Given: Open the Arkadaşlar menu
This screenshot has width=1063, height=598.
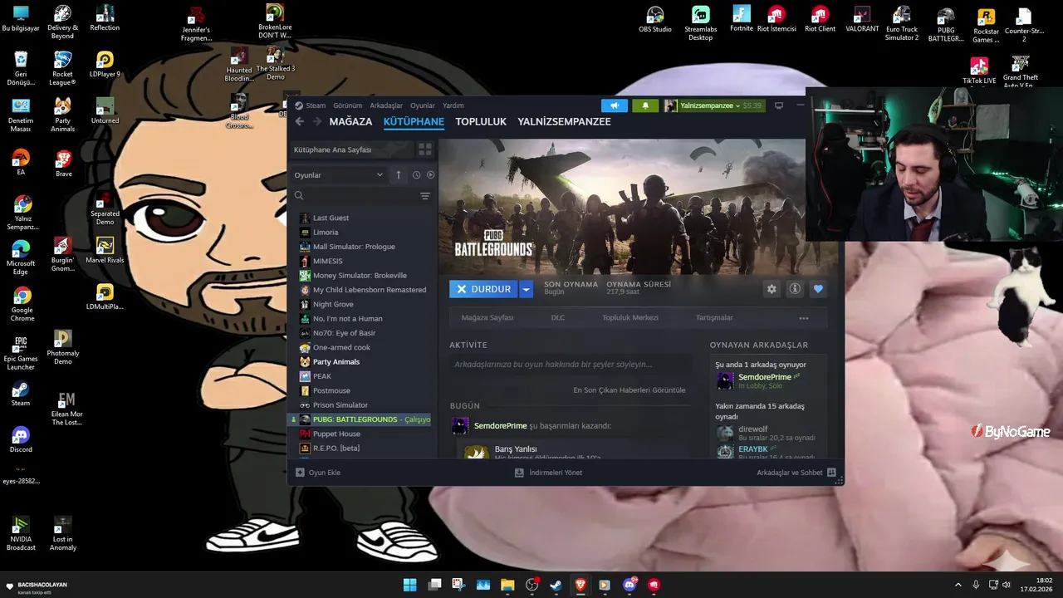Looking at the screenshot, I should pos(386,105).
